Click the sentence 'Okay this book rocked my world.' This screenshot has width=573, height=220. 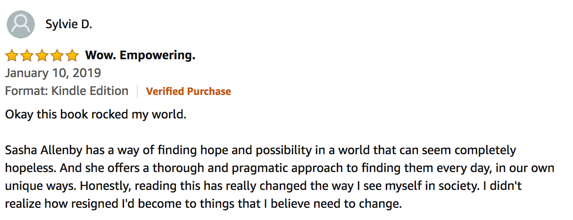pyautogui.click(x=96, y=115)
